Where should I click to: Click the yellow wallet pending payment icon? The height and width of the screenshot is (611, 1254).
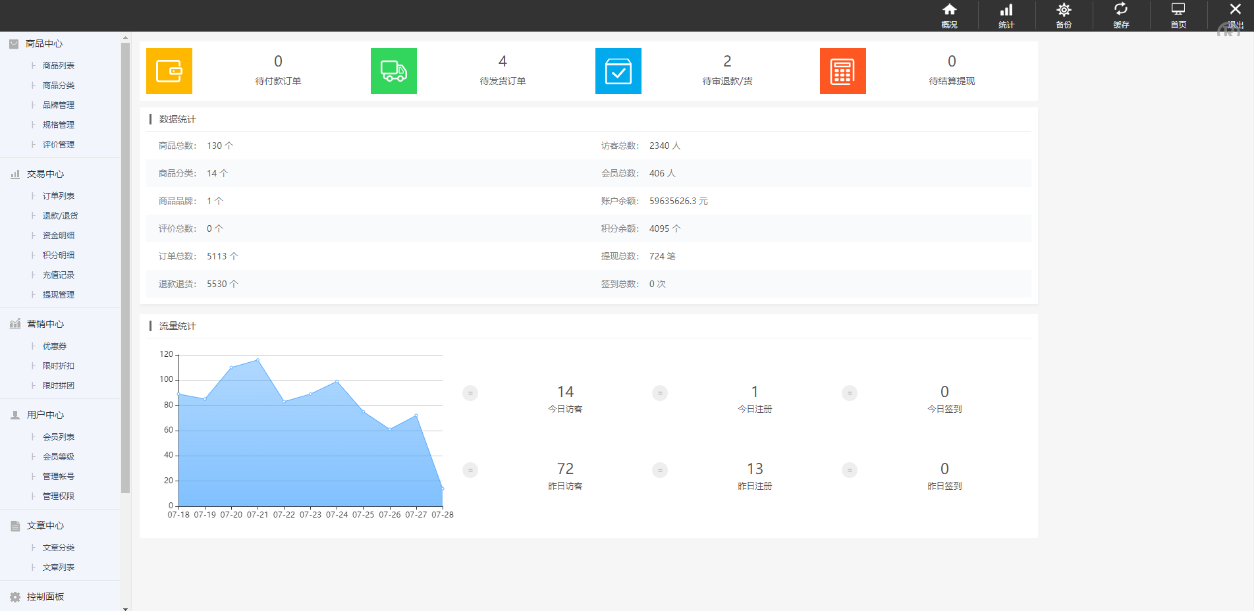click(169, 71)
